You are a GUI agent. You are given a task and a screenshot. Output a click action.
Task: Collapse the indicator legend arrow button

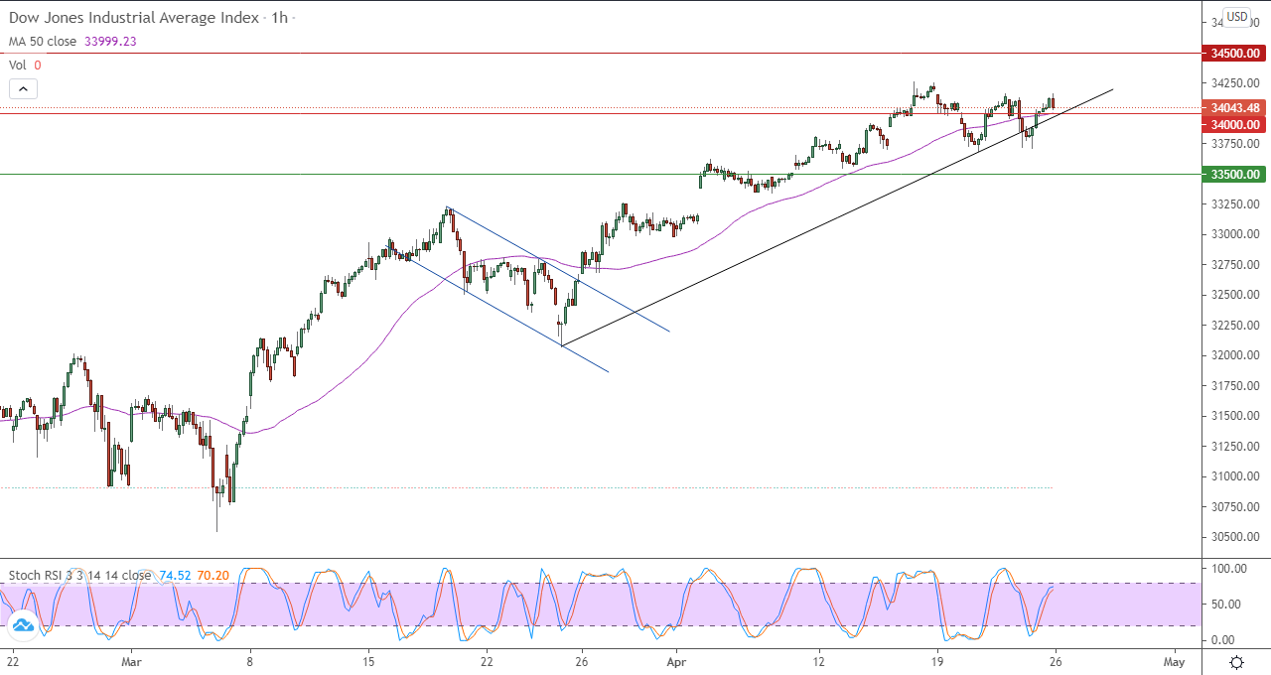point(24,88)
